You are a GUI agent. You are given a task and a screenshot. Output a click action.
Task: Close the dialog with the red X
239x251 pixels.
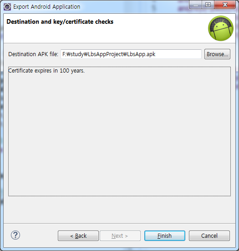click(225, 5)
